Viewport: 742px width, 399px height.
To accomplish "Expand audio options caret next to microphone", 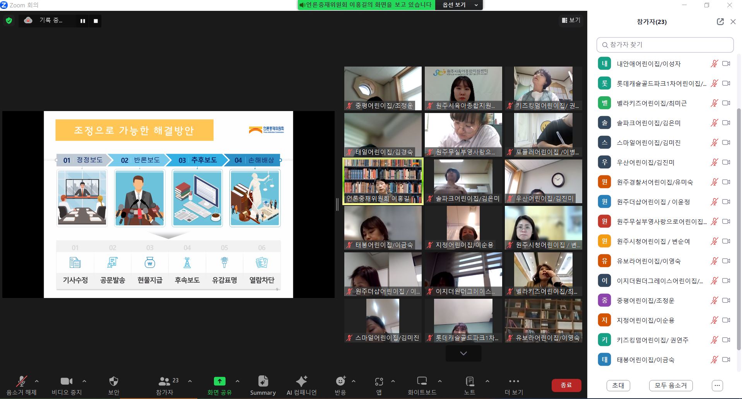I will pyautogui.click(x=37, y=381).
